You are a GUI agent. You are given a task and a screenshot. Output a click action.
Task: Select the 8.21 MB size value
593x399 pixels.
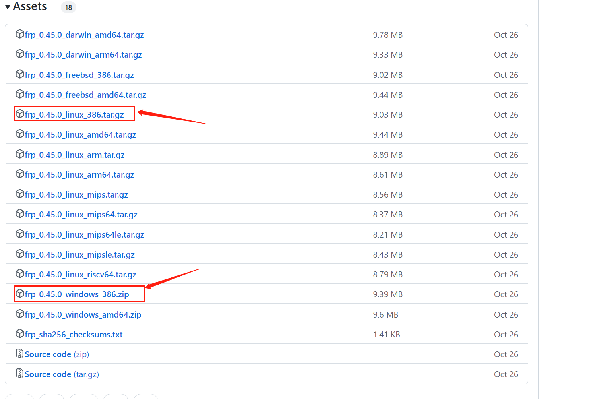click(x=388, y=235)
